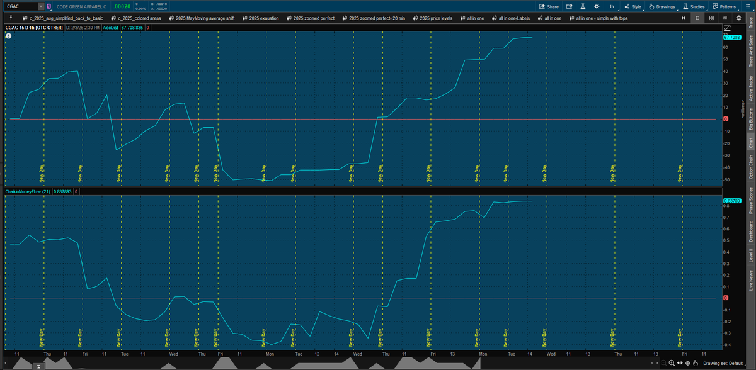Viewport: 756px width, 370px height.
Task: Click the cyan 0.83789 value bubble
Action: pyautogui.click(x=732, y=201)
